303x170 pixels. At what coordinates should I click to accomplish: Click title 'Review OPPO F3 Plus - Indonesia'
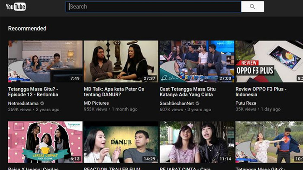261,92
